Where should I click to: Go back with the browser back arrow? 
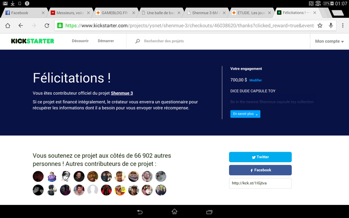click(x=21, y=26)
